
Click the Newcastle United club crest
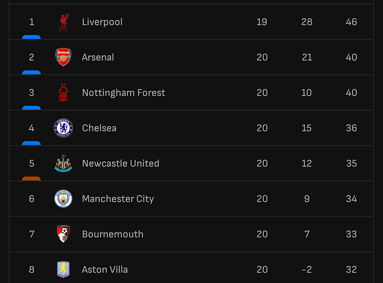(63, 164)
